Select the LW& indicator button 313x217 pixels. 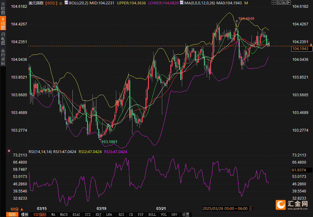[x=109, y=215]
